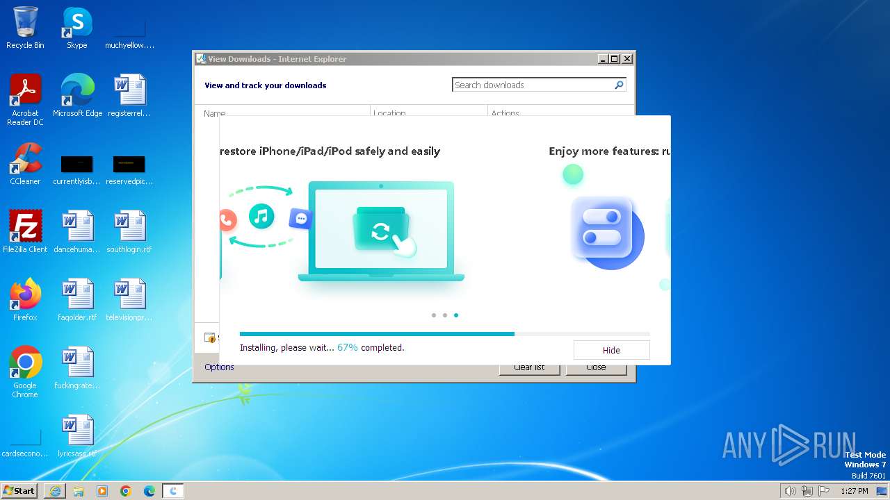
Task: Open network status tray icon
Action: (x=807, y=491)
